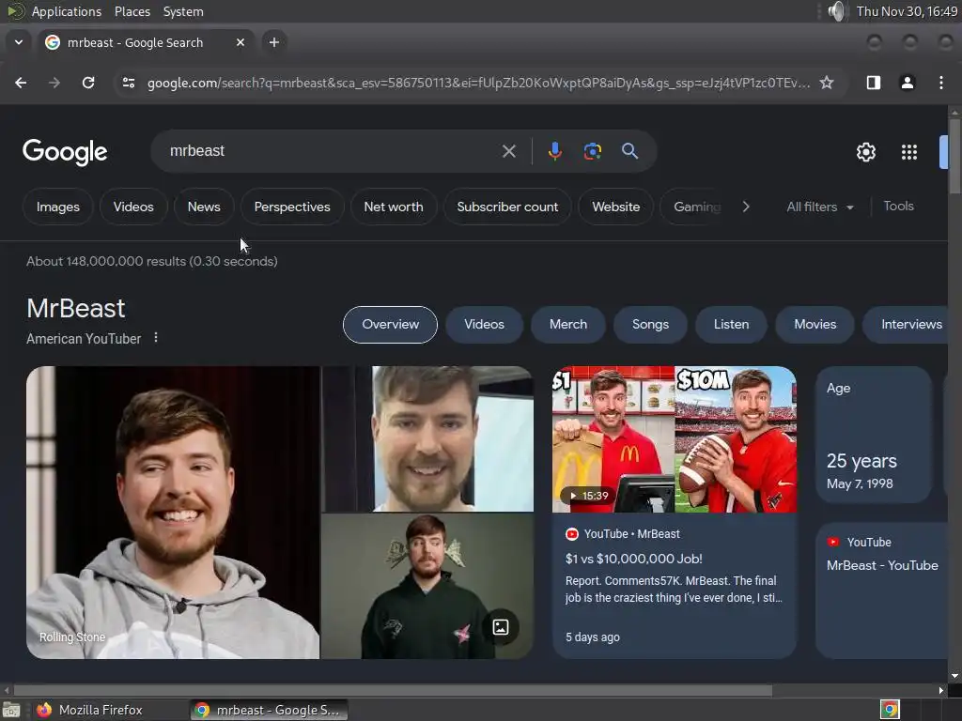
Task: Open the All filters dropdown
Action: point(819,207)
